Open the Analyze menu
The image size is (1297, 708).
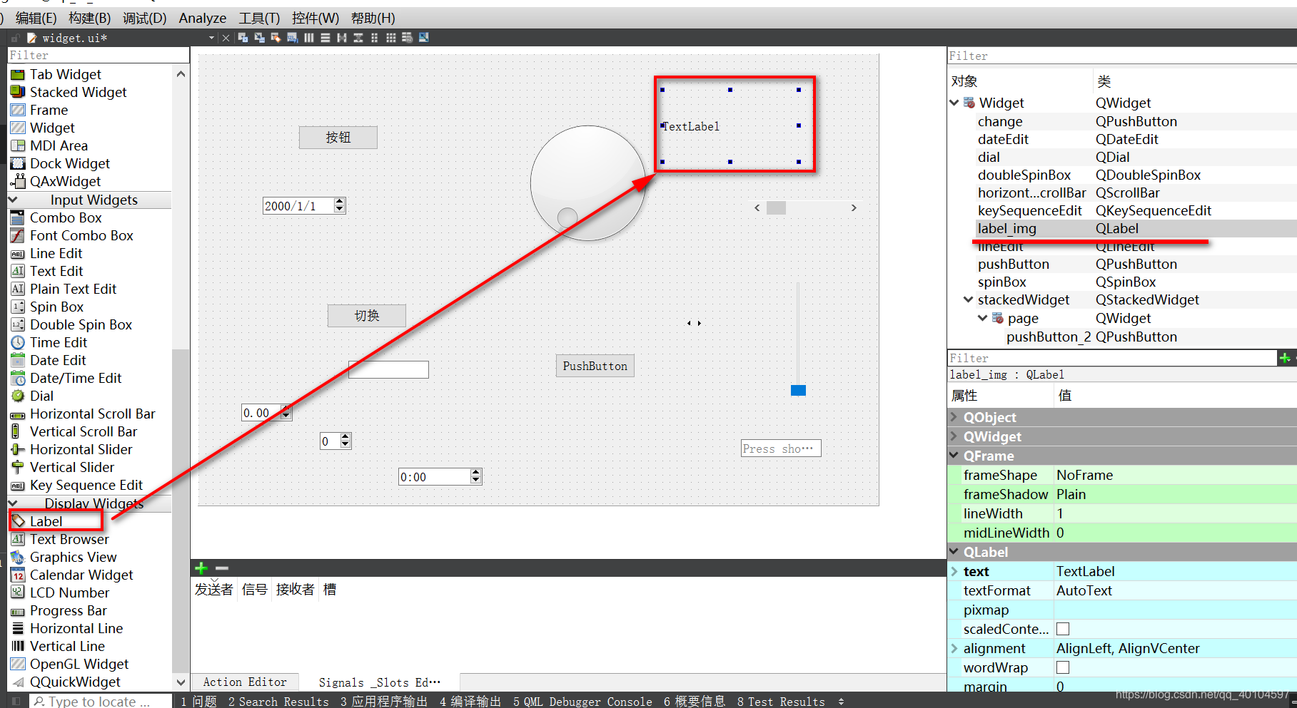click(x=203, y=18)
